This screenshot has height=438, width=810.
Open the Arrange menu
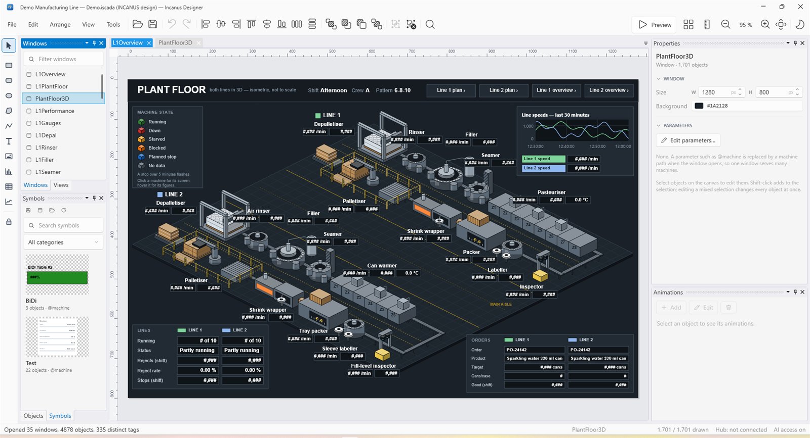(x=60, y=24)
